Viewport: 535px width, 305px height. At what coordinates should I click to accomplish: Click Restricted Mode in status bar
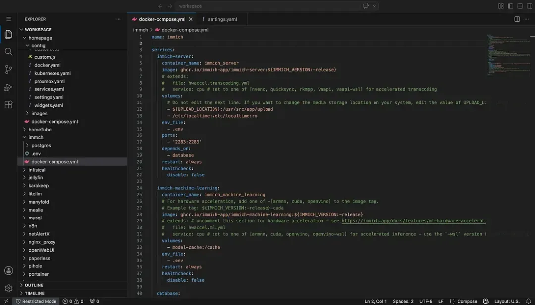pyautogui.click(x=36, y=301)
